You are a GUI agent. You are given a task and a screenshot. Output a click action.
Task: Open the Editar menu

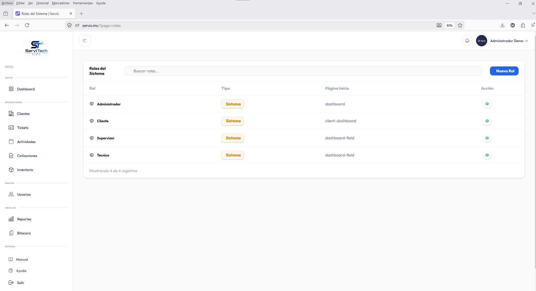click(21, 3)
